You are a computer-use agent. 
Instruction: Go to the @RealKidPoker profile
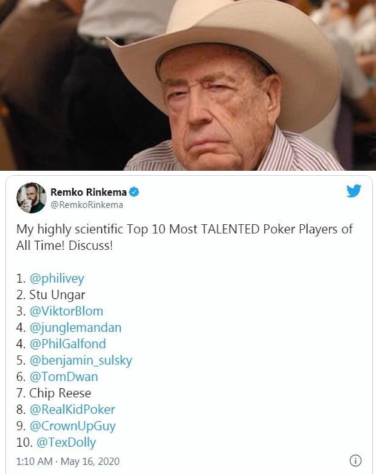[72, 410]
